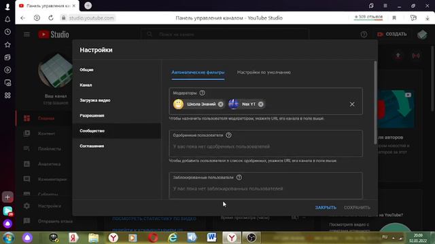Screen dimensions: 435x244
Task: Open a new browser tab with plus
Action: point(88,5)
